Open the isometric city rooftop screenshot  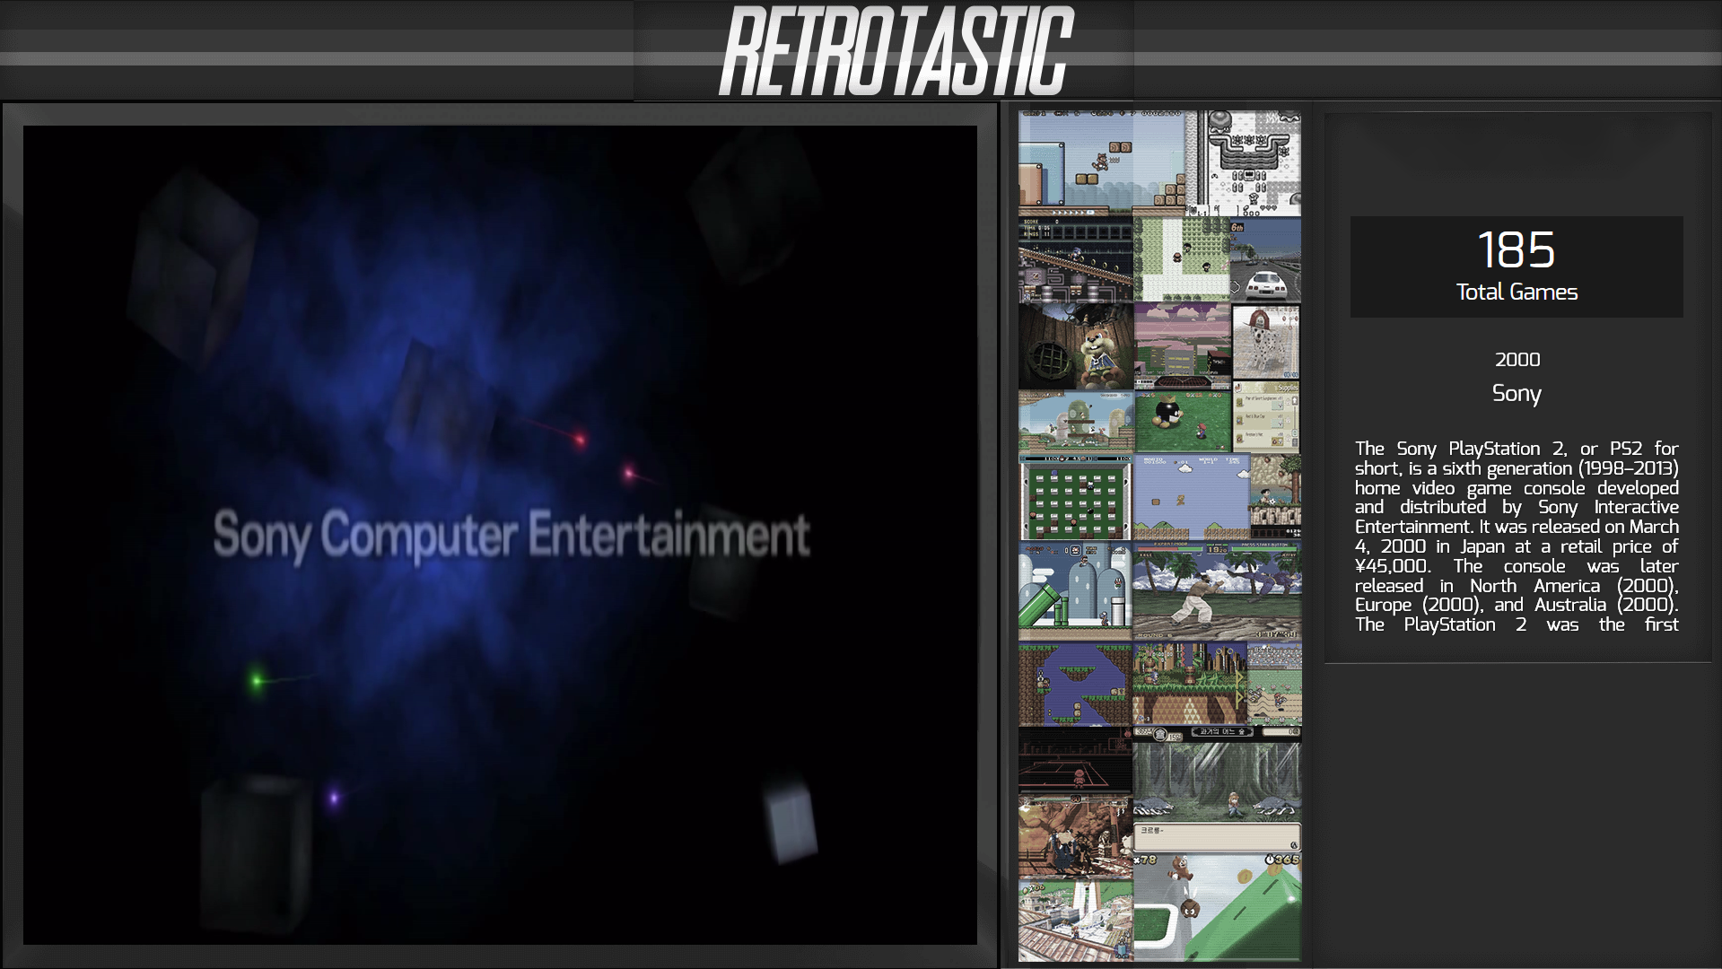[1075, 921]
